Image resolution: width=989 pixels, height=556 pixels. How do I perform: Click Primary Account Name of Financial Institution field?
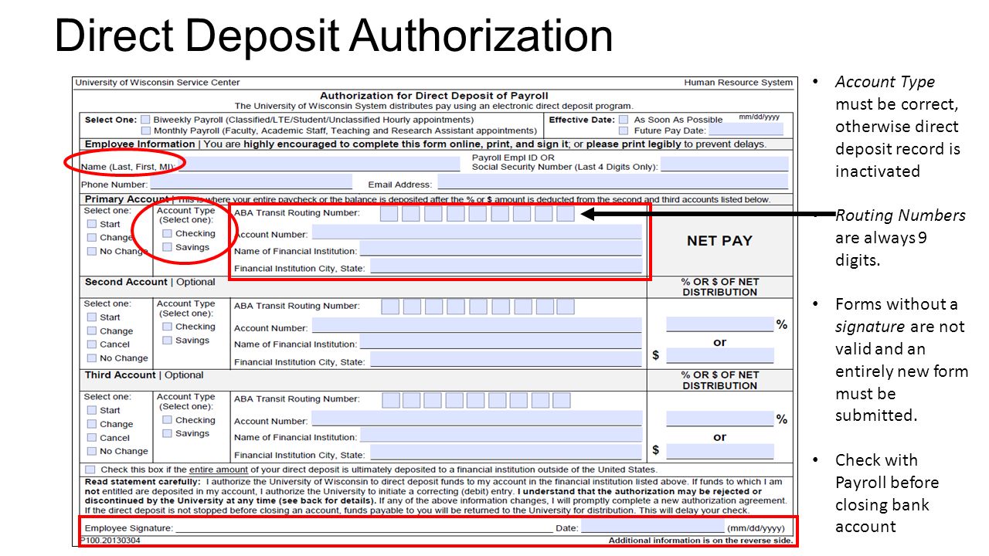pos(501,249)
